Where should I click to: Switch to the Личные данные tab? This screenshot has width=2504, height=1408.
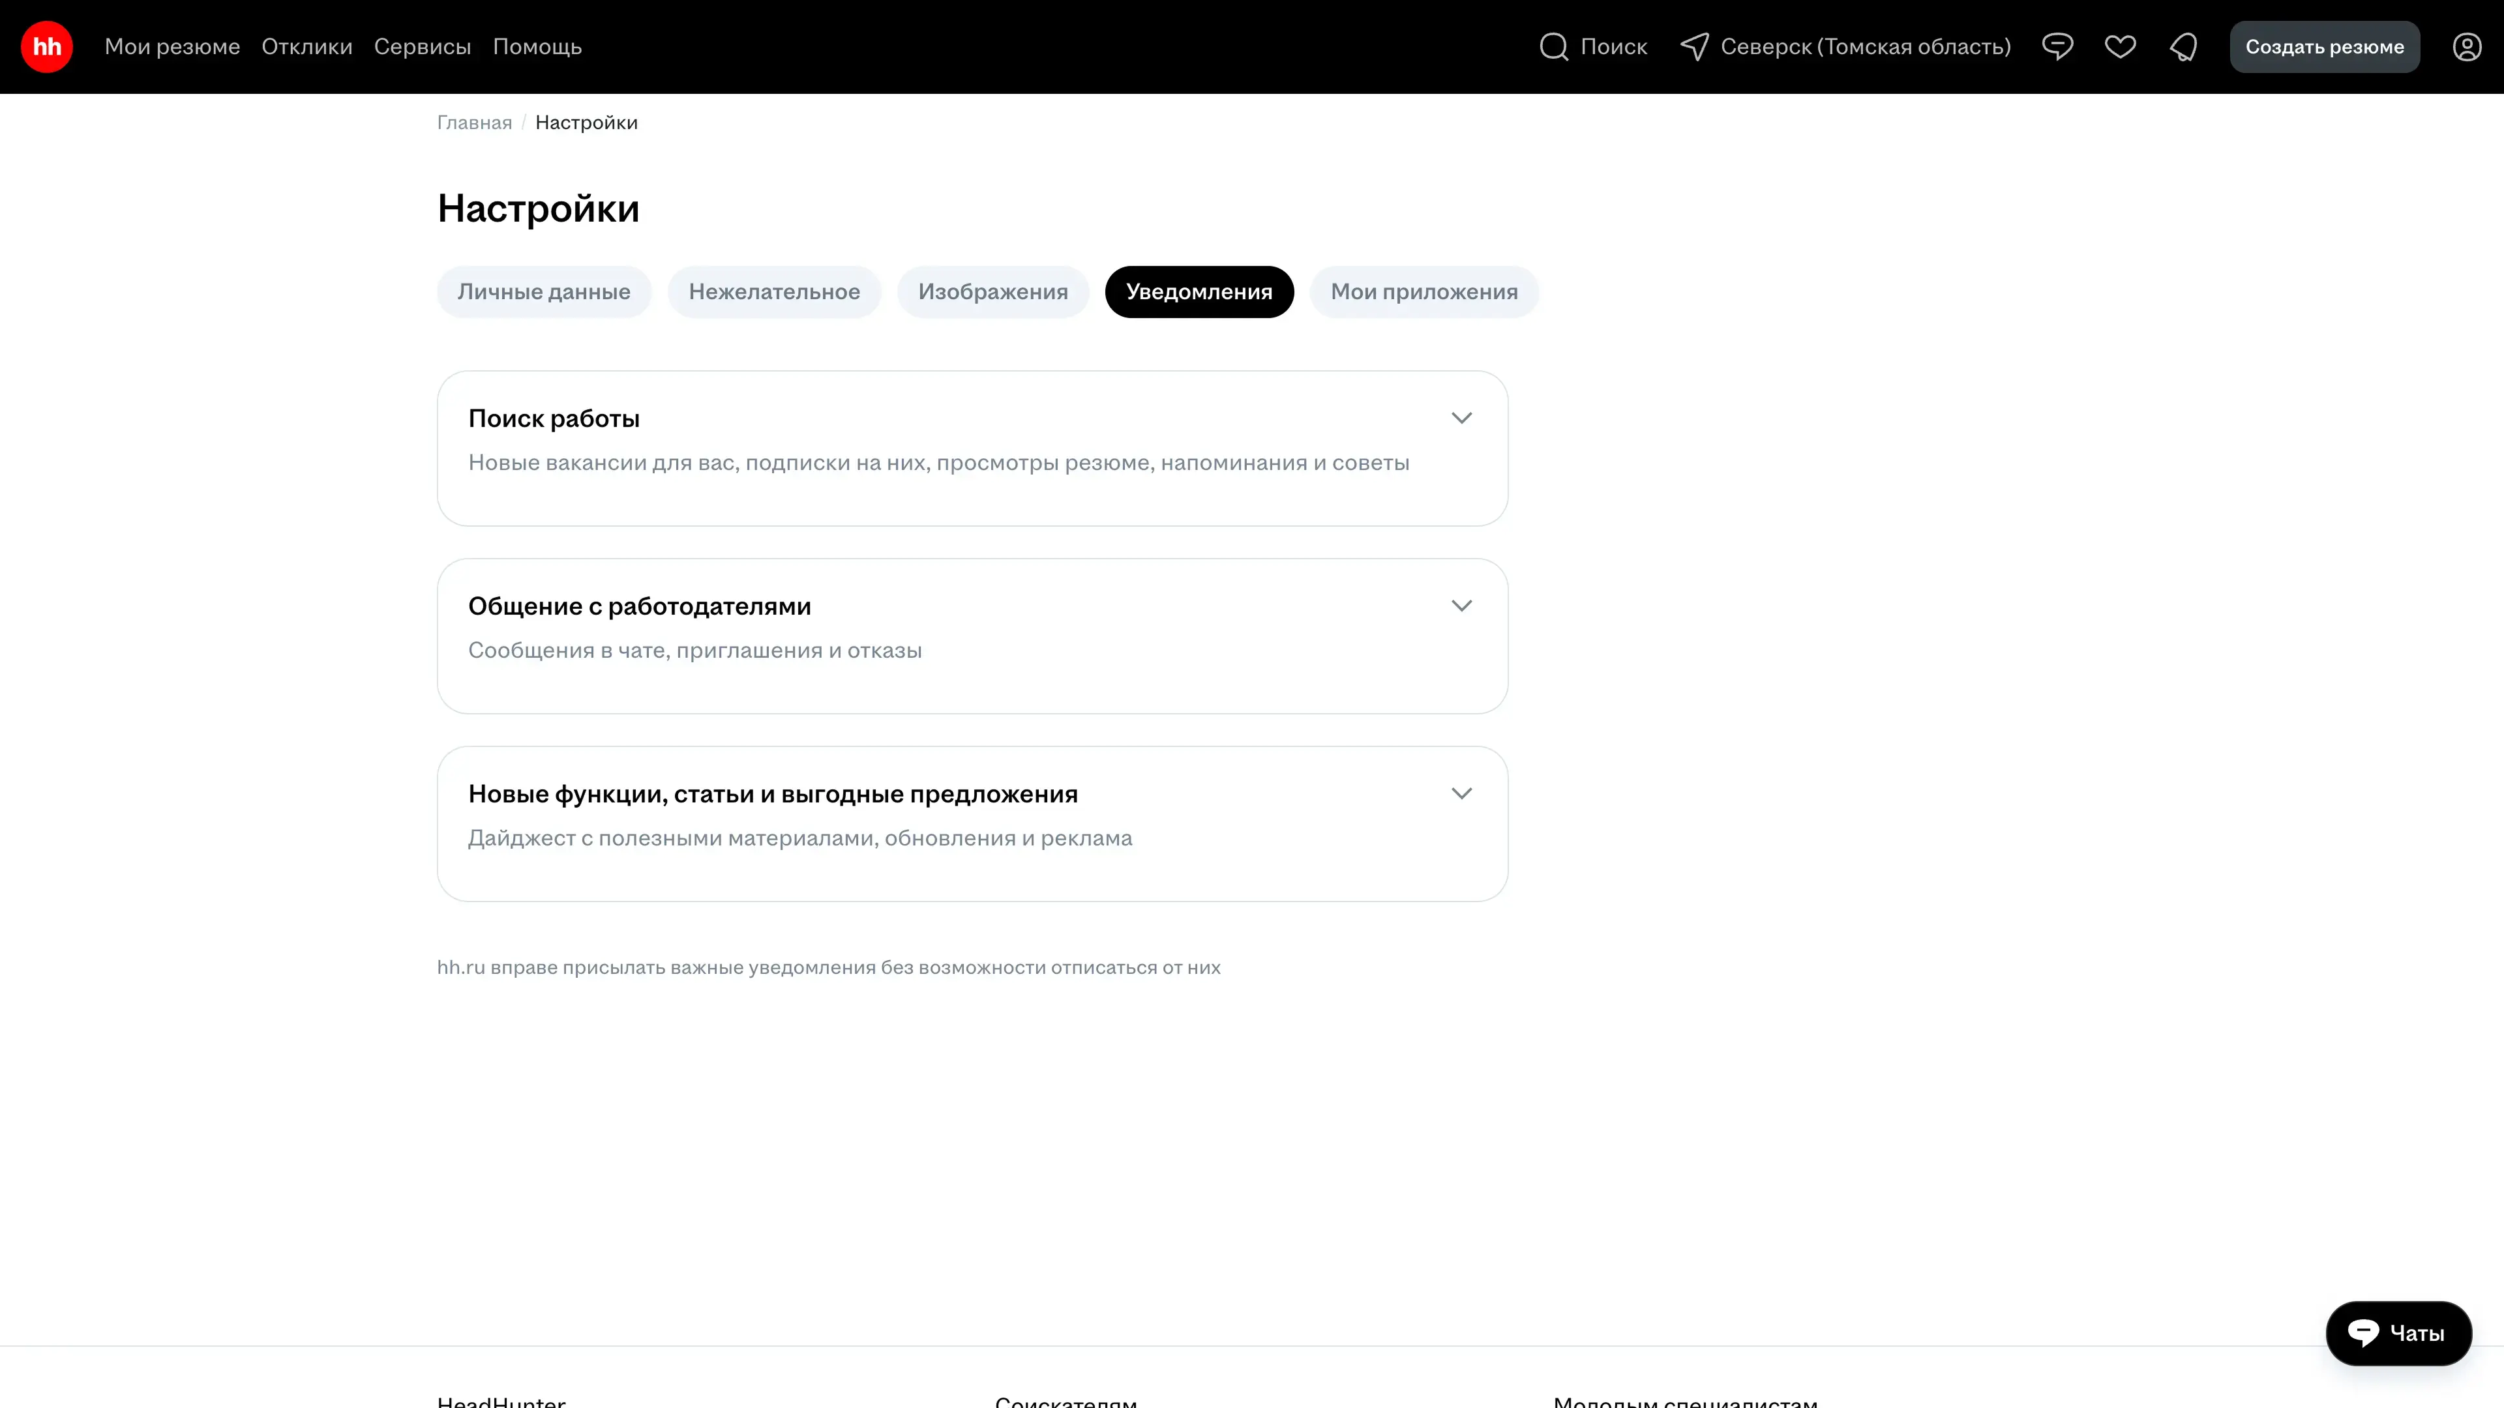coord(543,291)
